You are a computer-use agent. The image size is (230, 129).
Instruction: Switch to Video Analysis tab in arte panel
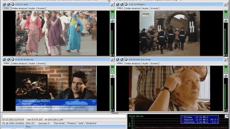(x=19, y=8)
